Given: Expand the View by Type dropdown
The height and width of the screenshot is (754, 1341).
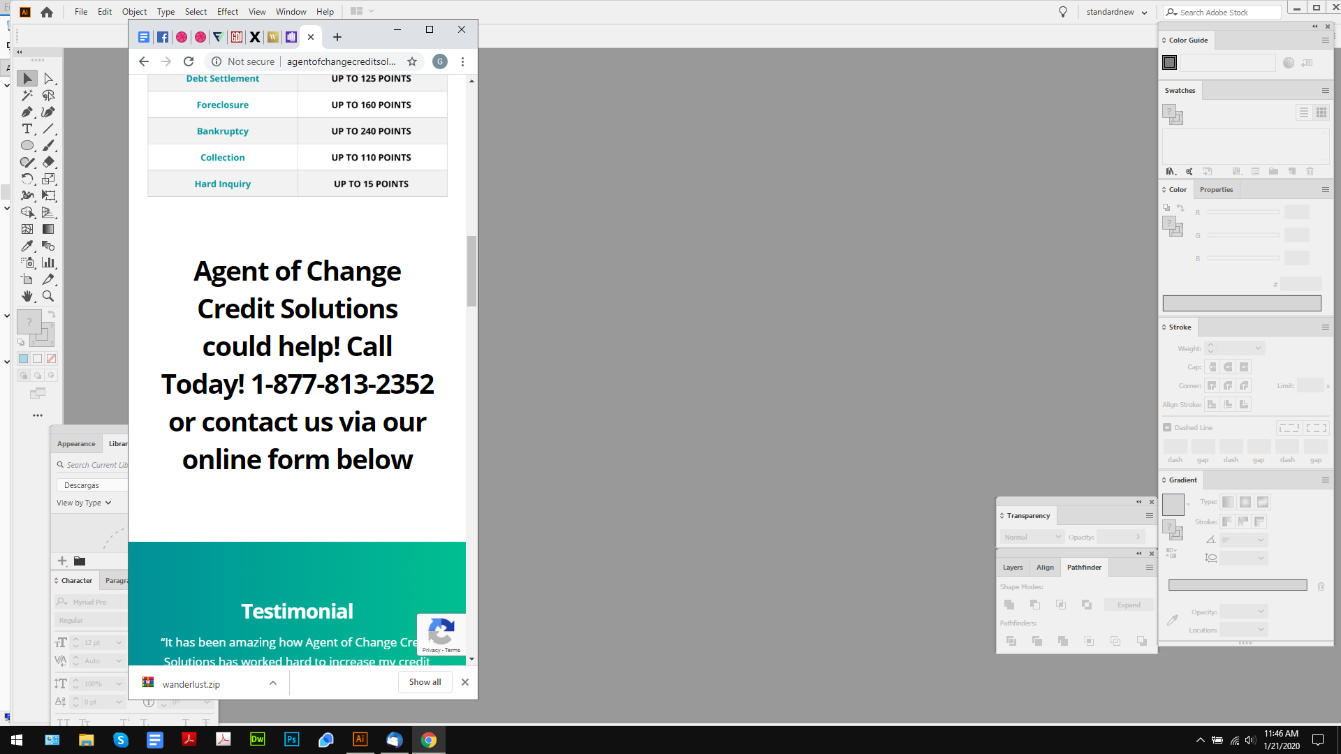Looking at the screenshot, I should [x=84, y=503].
